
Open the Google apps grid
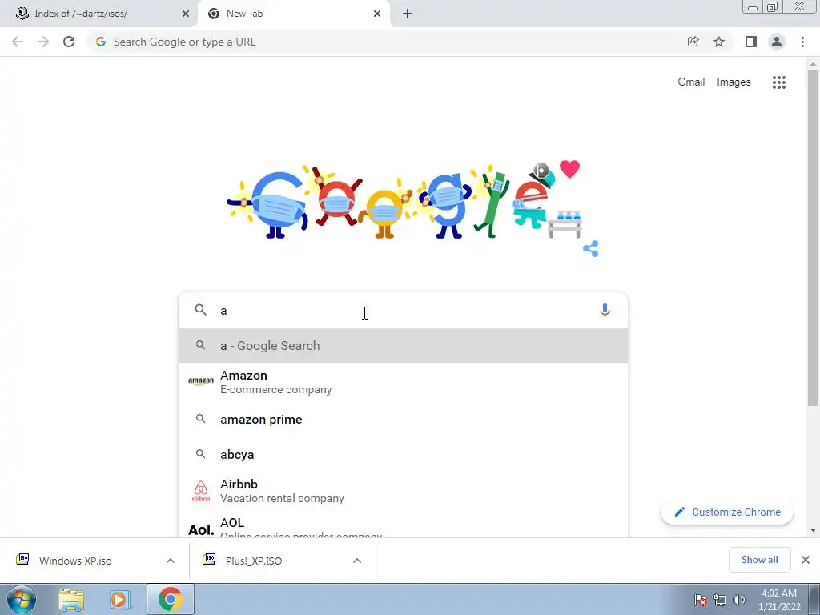coord(778,82)
